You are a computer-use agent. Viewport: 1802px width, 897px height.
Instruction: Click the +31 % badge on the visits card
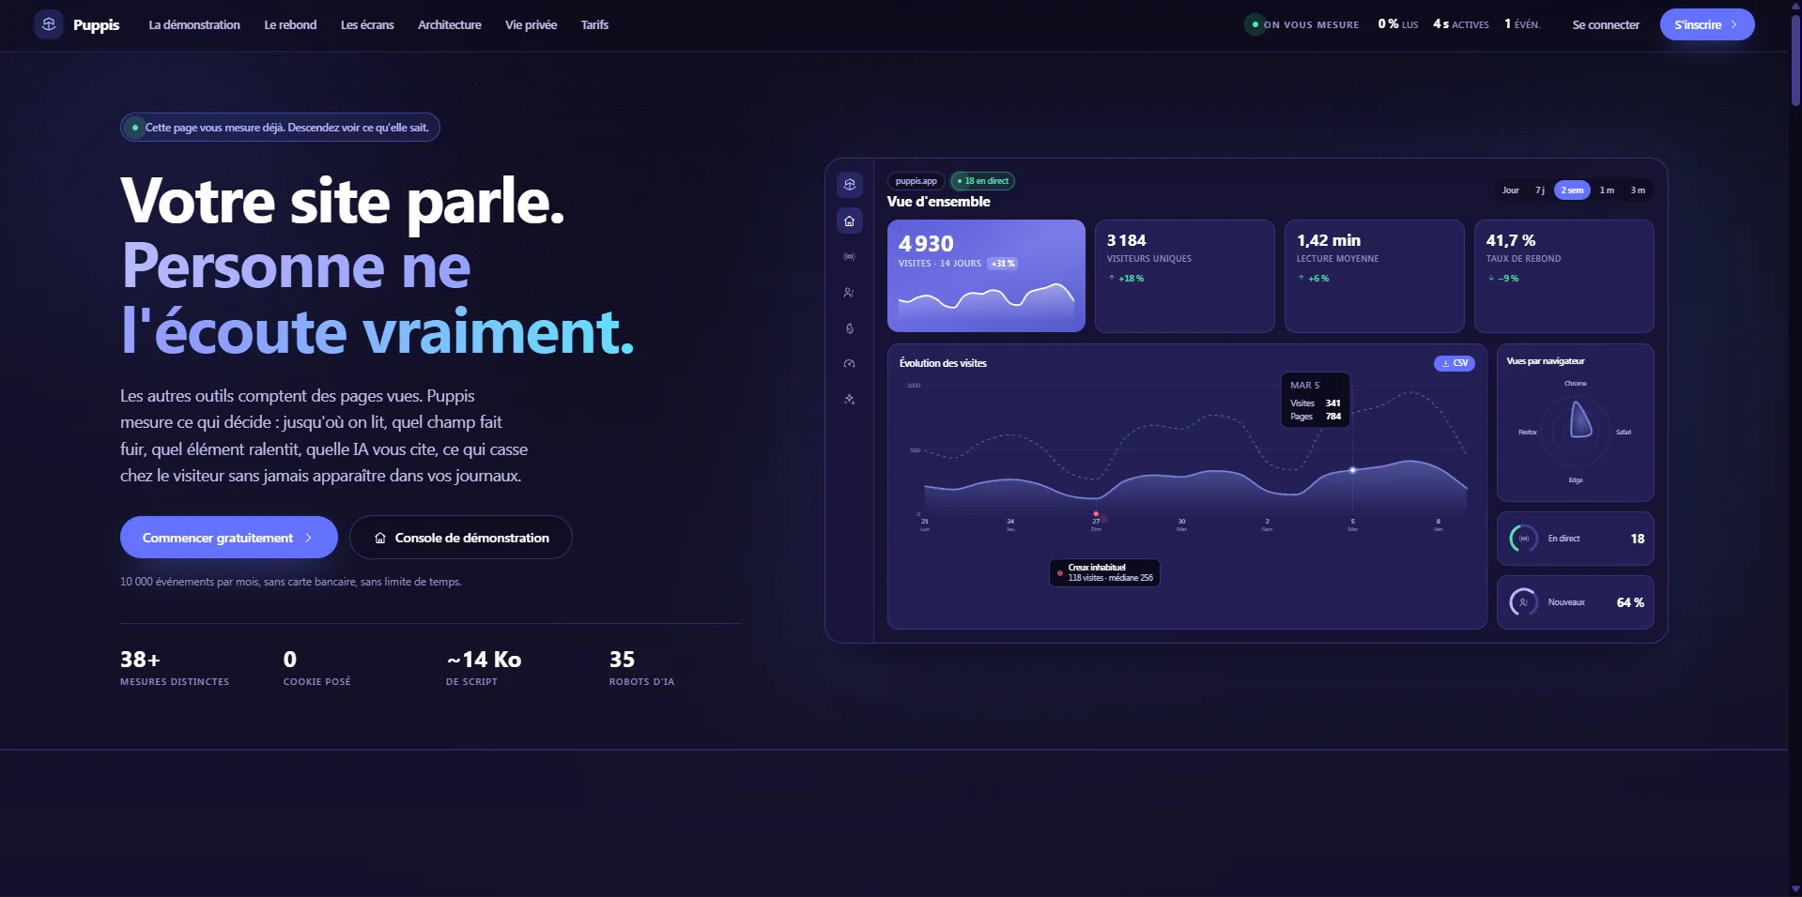click(1003, 264)
